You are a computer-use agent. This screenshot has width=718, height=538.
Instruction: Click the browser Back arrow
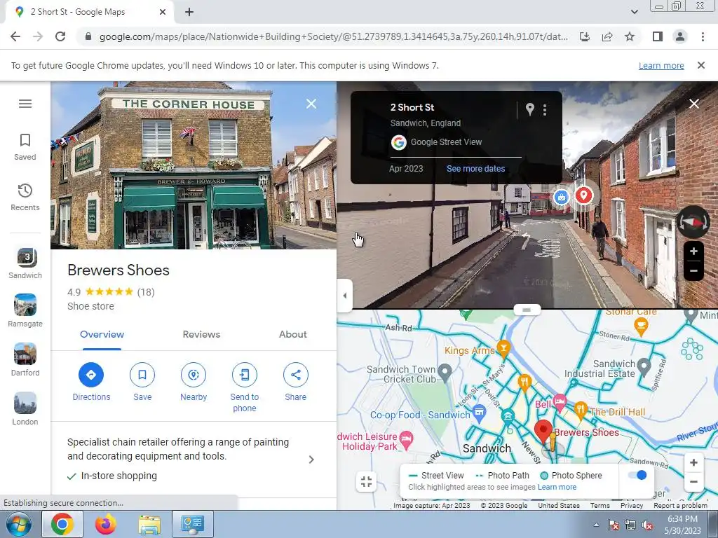click(x=15, y=36)
